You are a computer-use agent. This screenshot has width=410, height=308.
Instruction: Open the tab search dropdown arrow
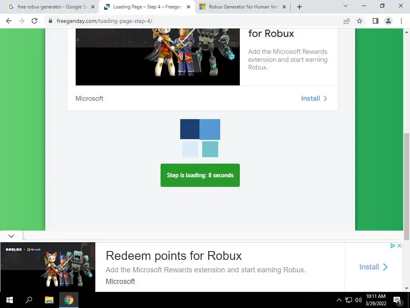(346, 6)
